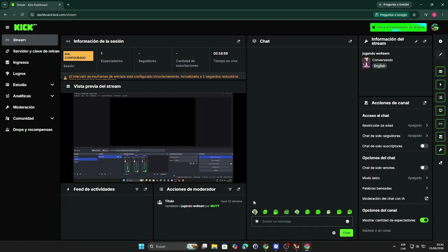Toggle the session info broadcast icon in the right rail

[440, 124]
